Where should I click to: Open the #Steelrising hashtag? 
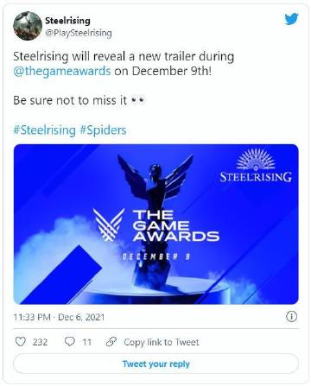[44, 130]
